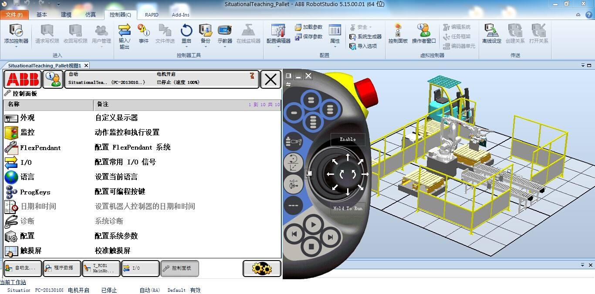Toggle the mechanical unit selection hard button

coord(294,142)
